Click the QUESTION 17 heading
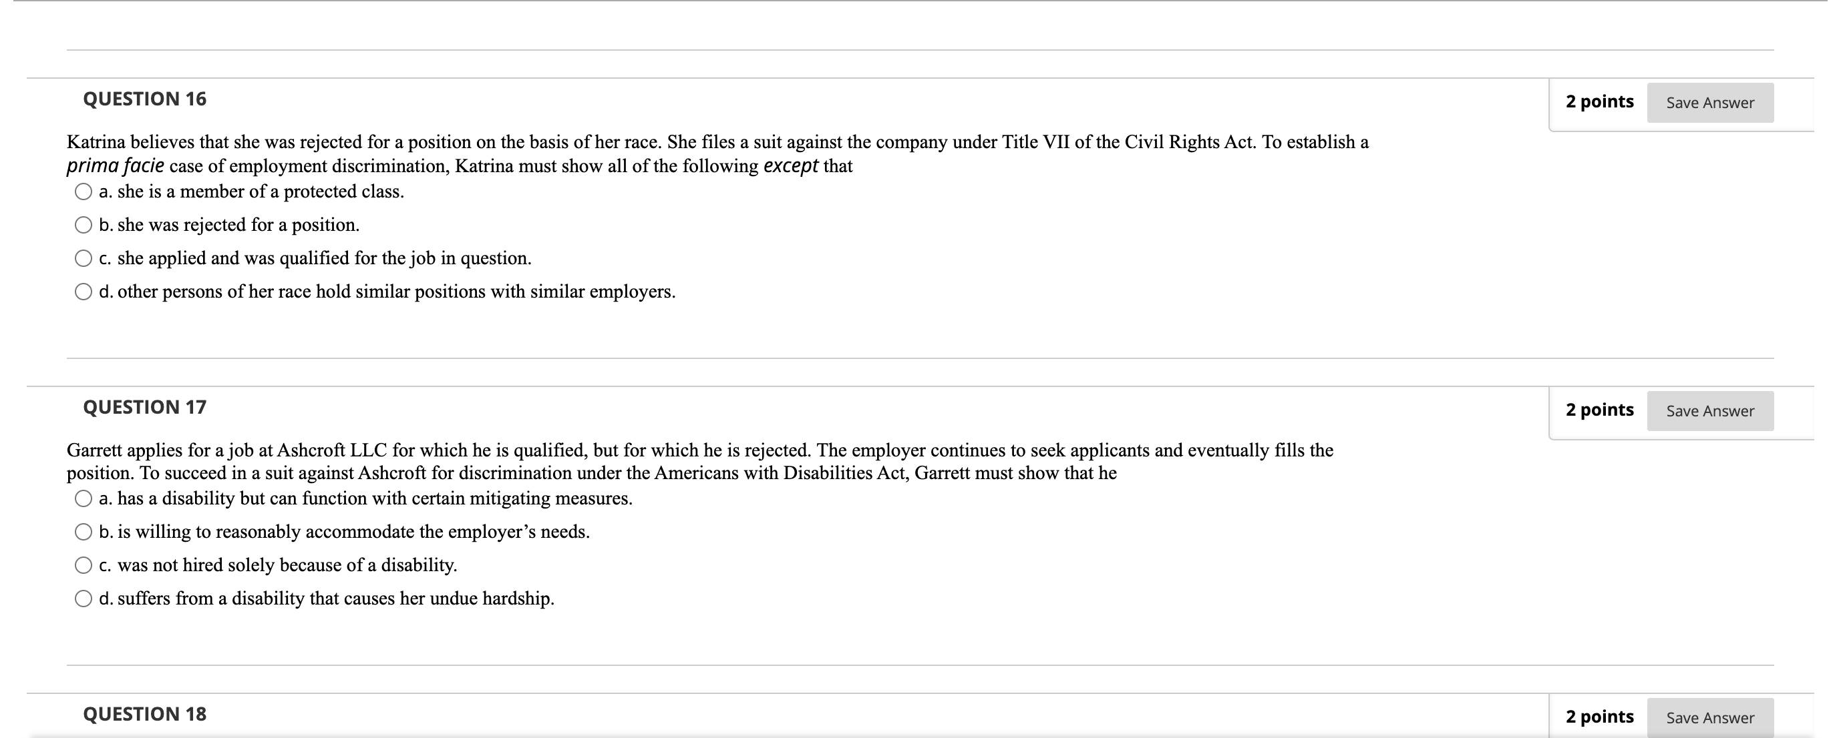This screenshot has width=1837, height=738. 145,407
